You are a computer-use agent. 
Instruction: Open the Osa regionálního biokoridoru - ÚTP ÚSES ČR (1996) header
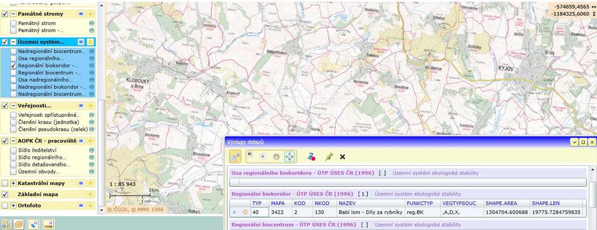(x=408, y=173)
